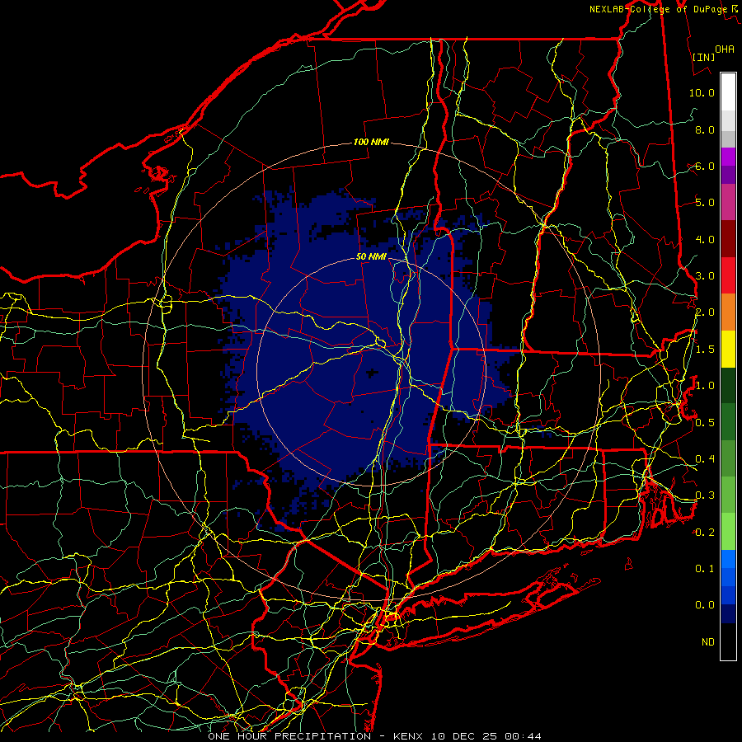
Task: Click the 2.0 legend value
Action: point(705,312)
